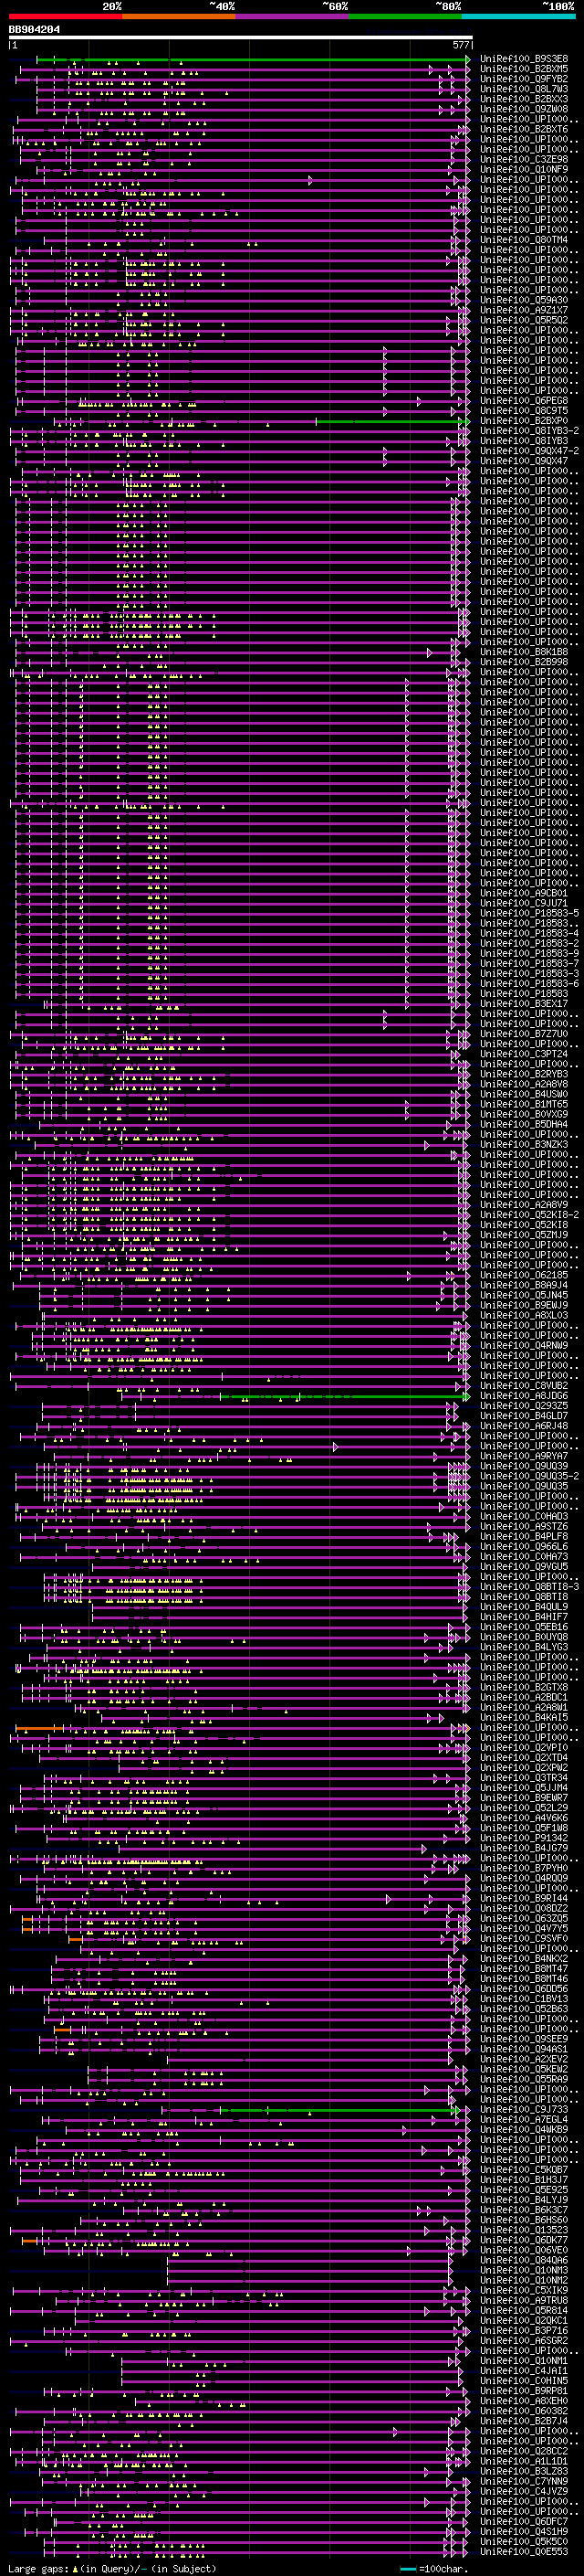Select hit UniRef100_O62185

(524, 1275)
